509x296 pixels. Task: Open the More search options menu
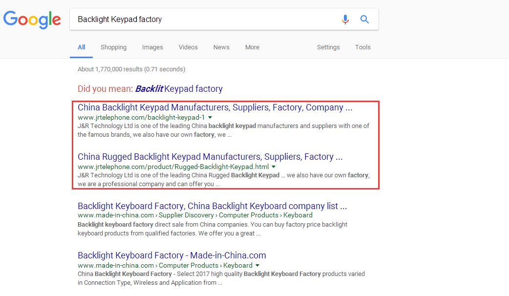click(252, 47)
